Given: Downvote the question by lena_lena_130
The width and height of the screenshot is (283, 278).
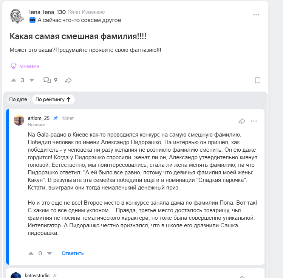Looking at the screenshot, I should pyautogui.click(x=32, y=80).
